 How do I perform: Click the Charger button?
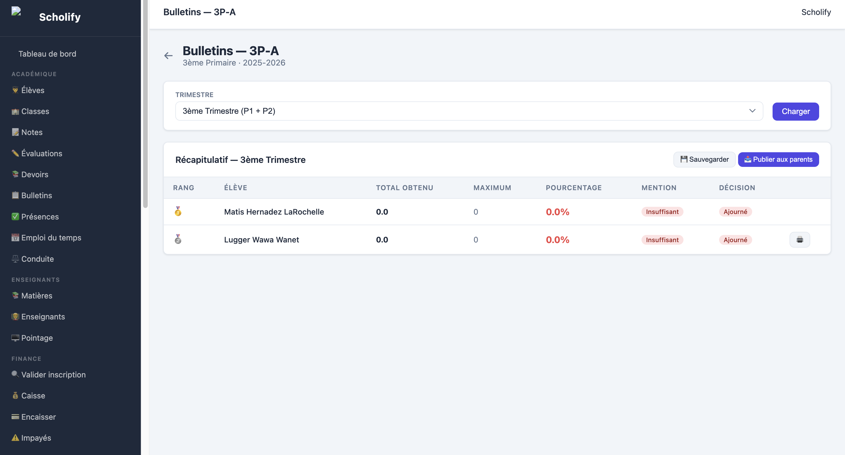pyautogui.click(x=796, y=111)
